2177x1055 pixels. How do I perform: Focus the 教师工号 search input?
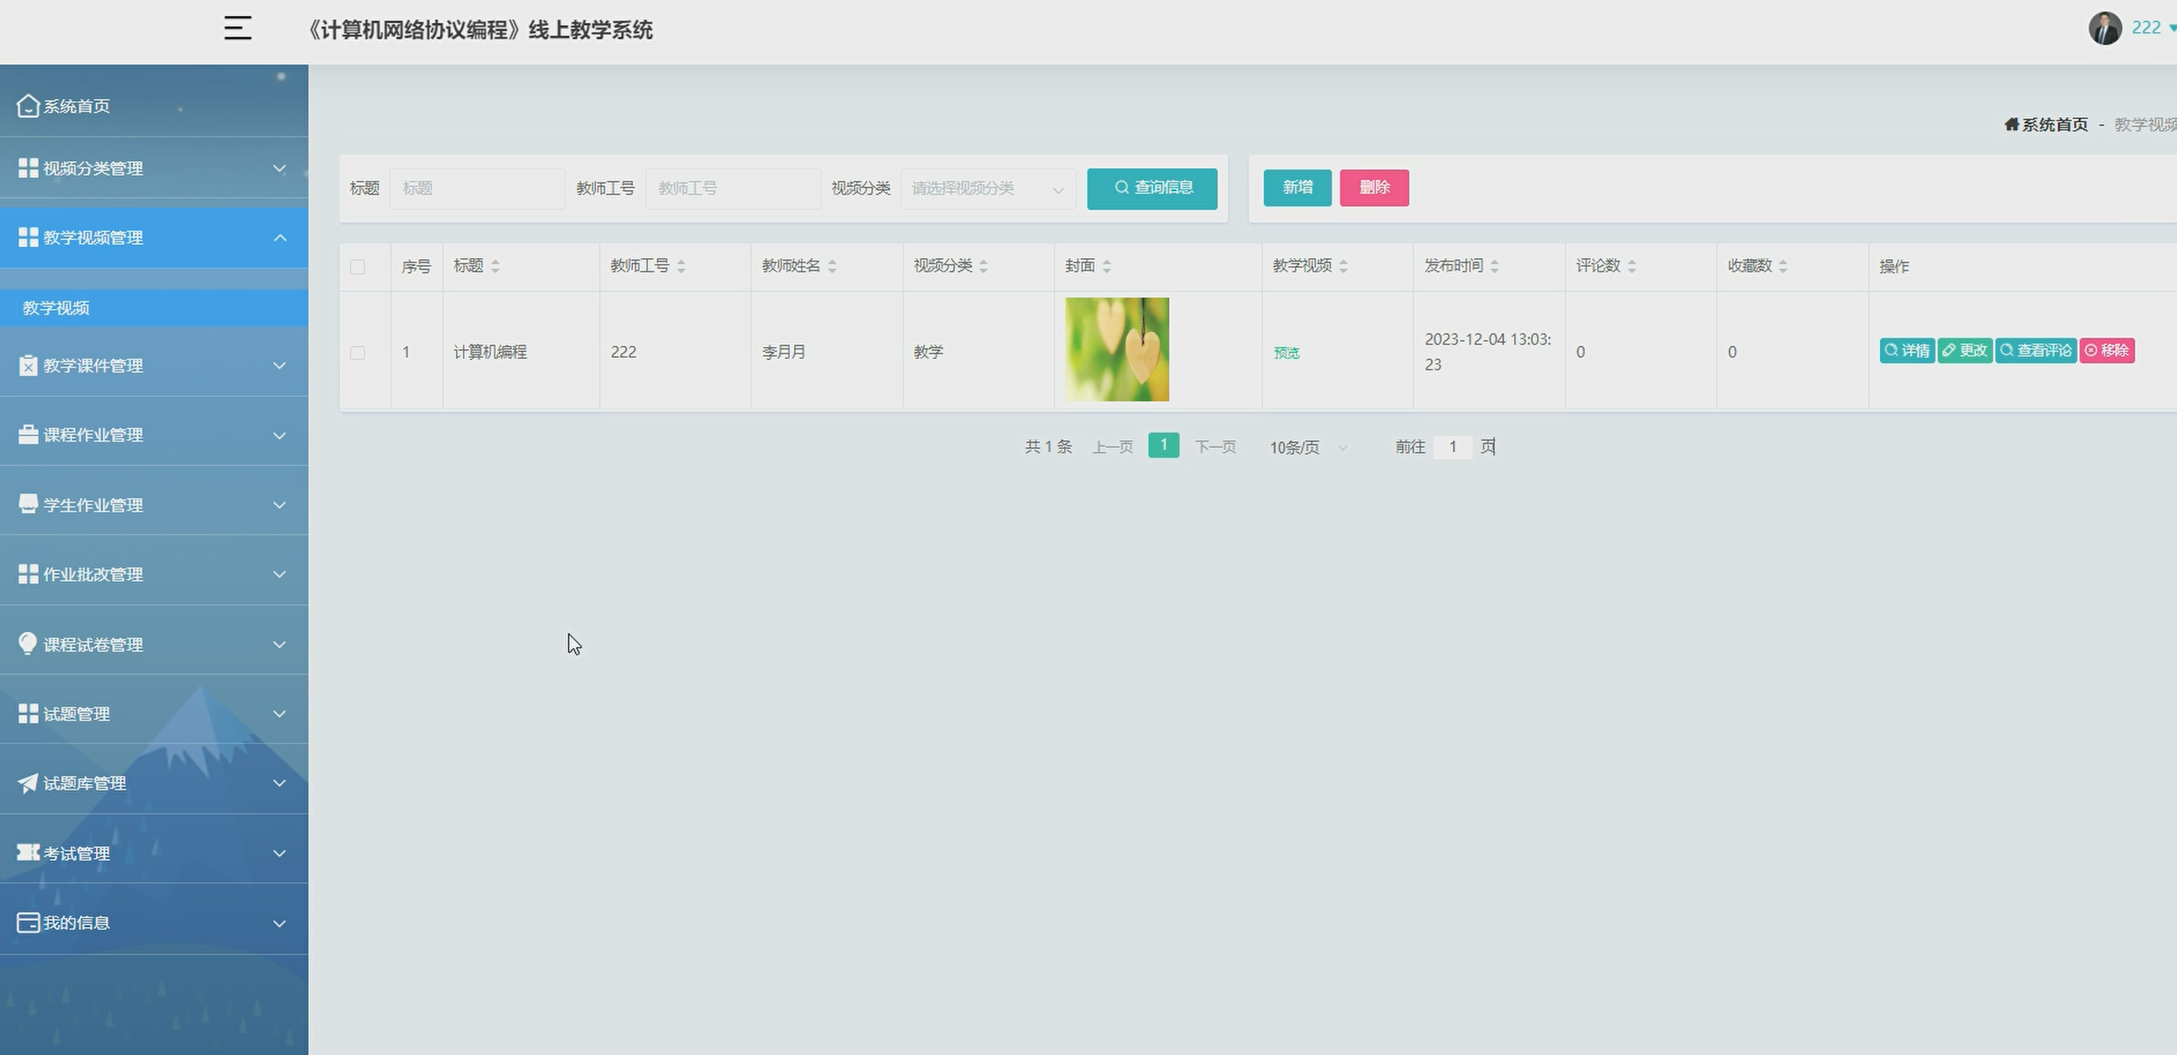734,188
